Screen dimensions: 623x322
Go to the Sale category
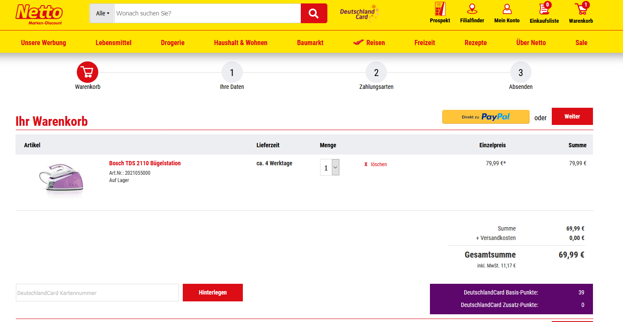click(581, 43)
